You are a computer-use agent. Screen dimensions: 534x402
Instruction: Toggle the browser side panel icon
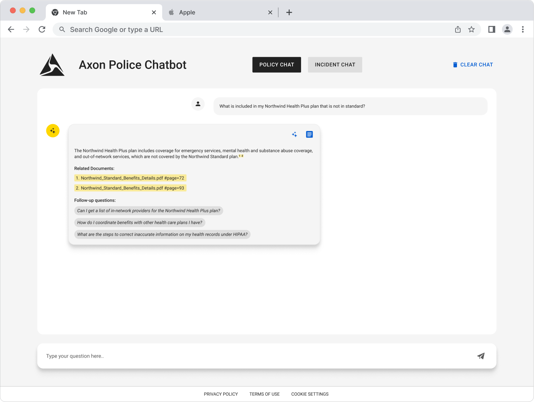tap(492, 30)
